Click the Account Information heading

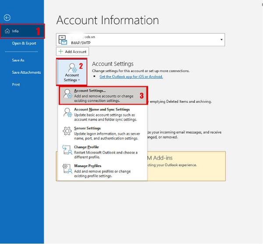[107, 20]
